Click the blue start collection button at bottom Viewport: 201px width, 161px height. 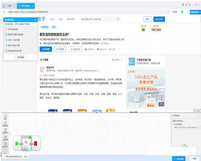[x=179, y=159]
